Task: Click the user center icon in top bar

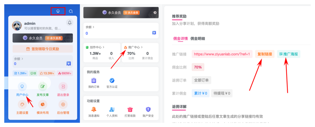Action: click(x=58, y=11)
